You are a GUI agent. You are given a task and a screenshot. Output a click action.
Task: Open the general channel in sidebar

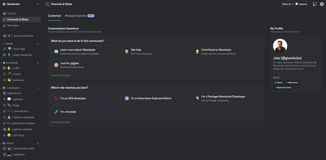click(x=21, y=99)
